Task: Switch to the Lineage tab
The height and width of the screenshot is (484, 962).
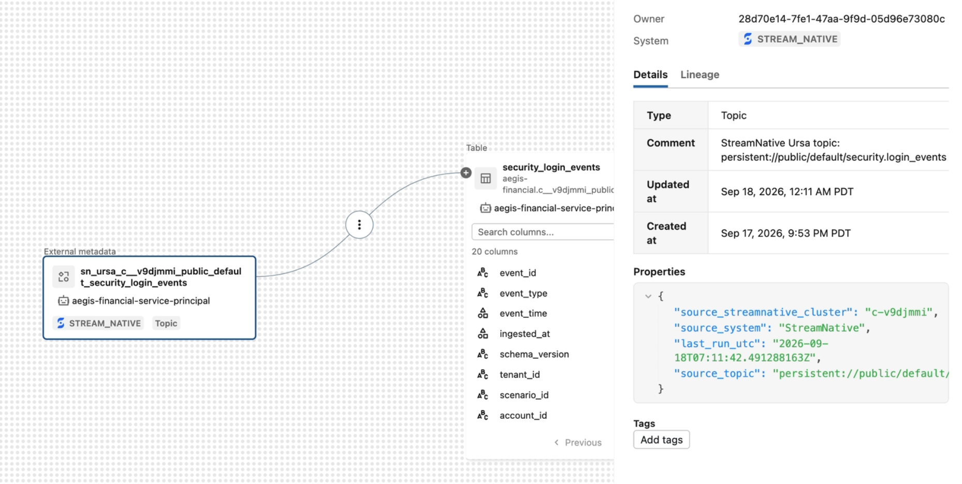Action: pos(699,75)
